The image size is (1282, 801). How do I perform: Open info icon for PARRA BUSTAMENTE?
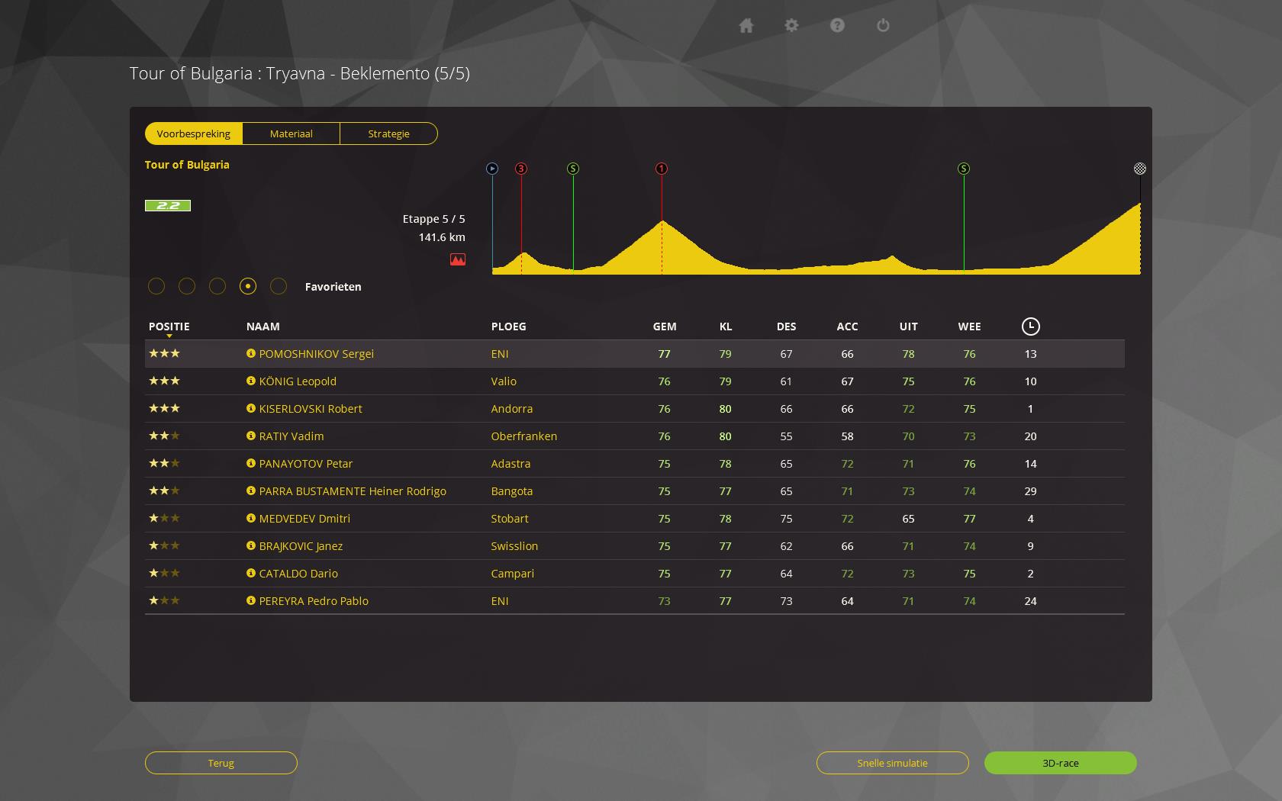click(250, 491)
